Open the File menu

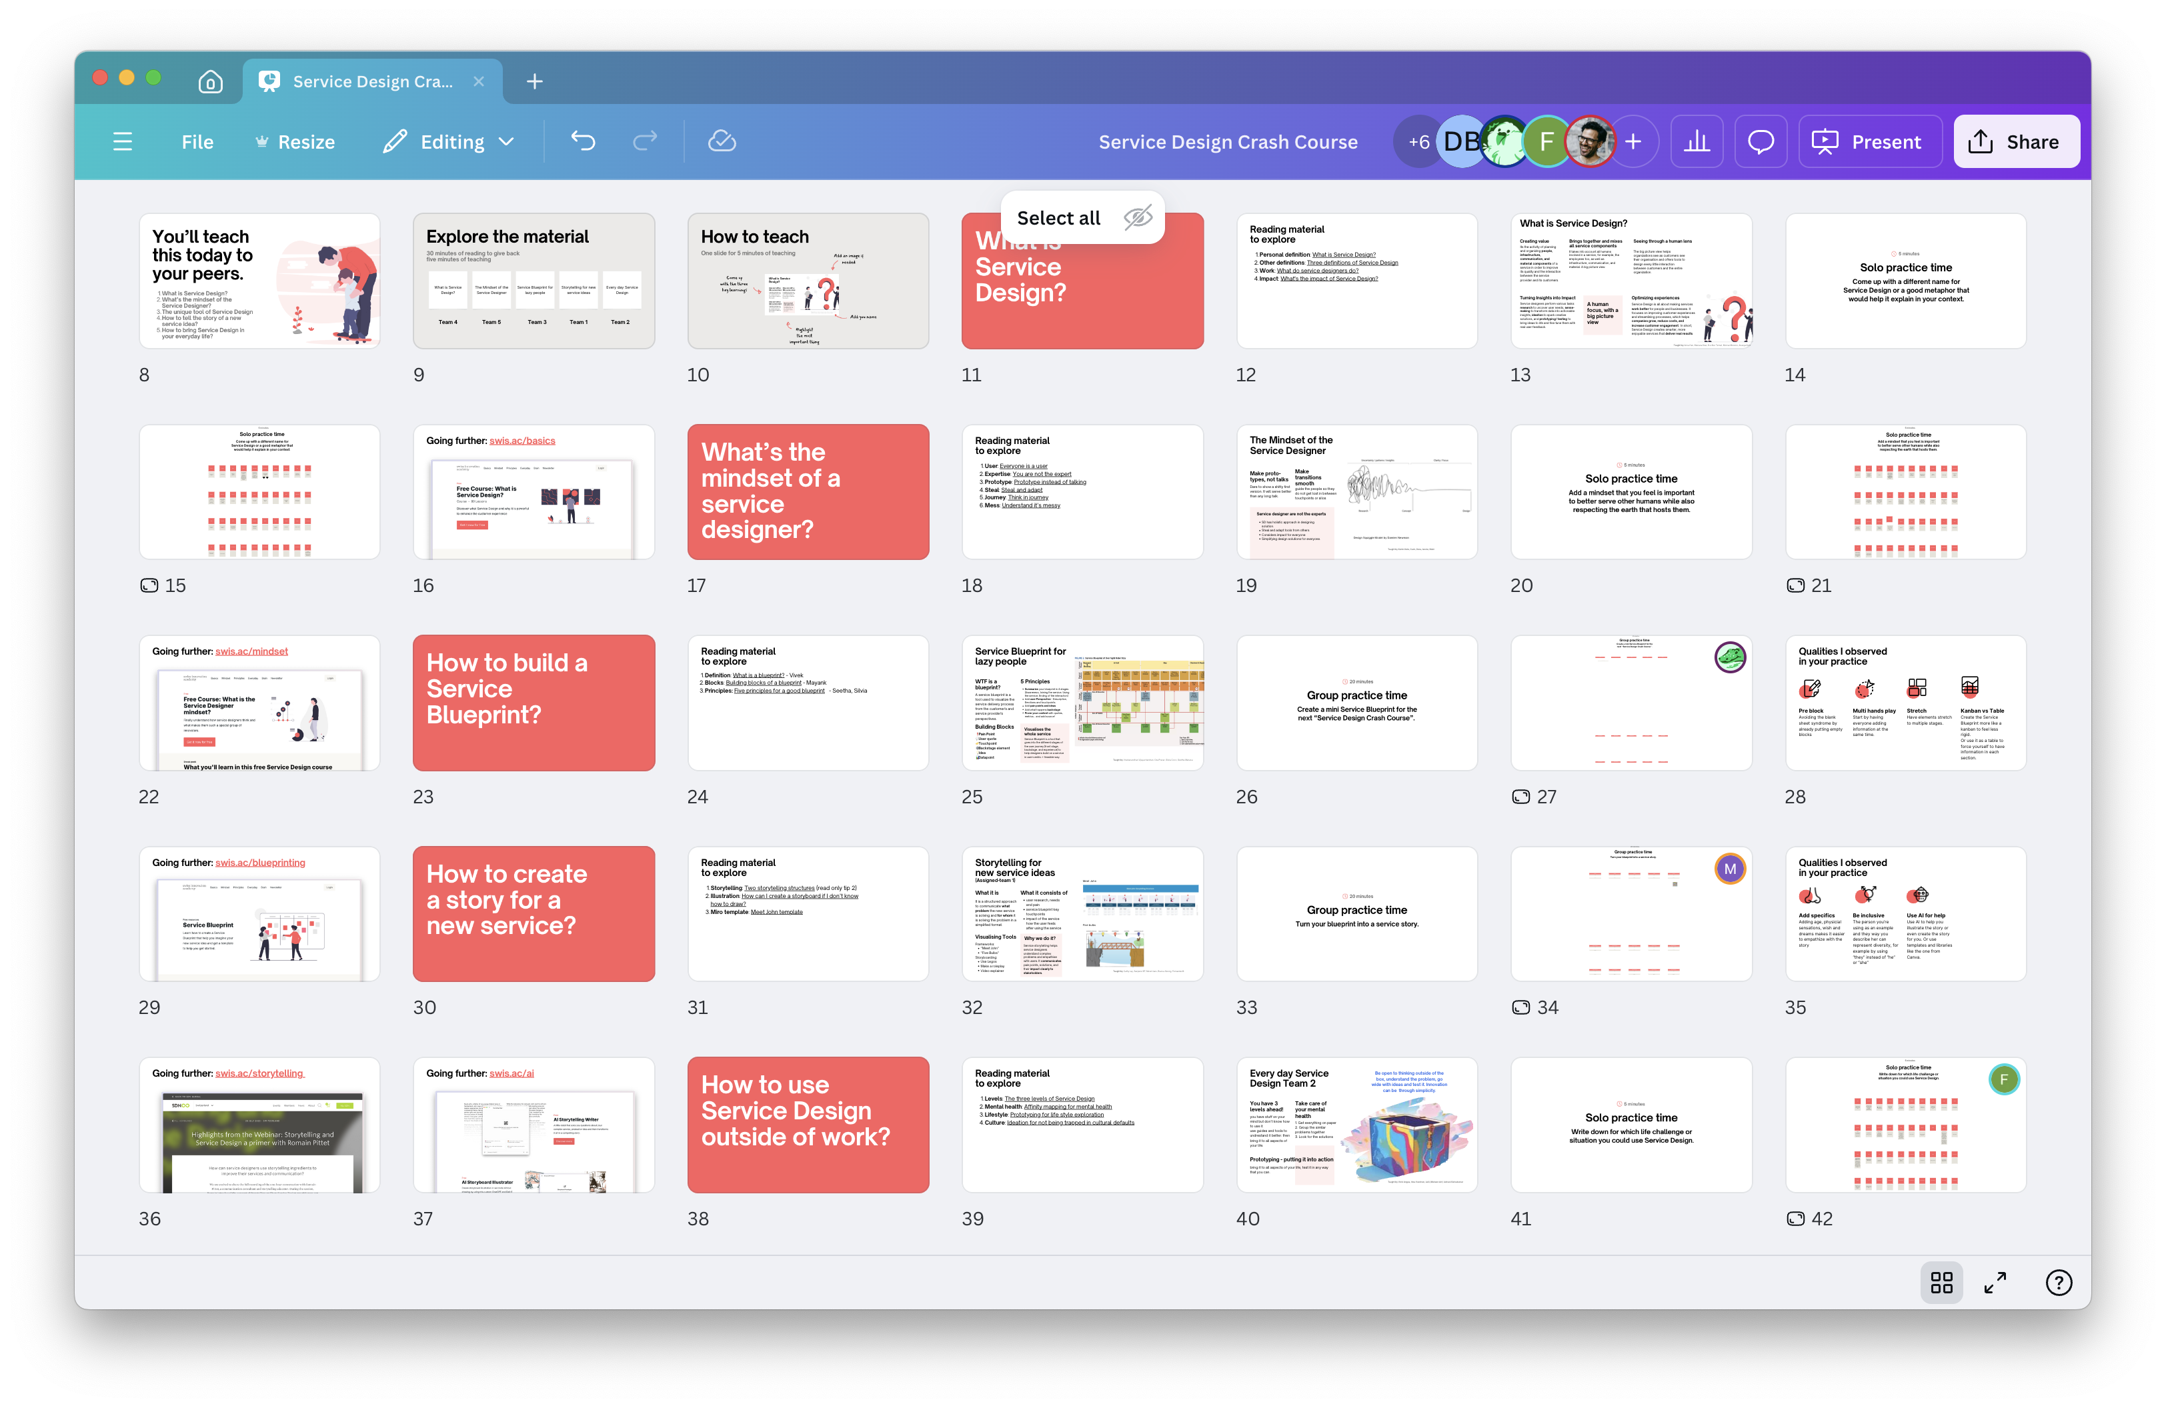(x=197, y=142)
